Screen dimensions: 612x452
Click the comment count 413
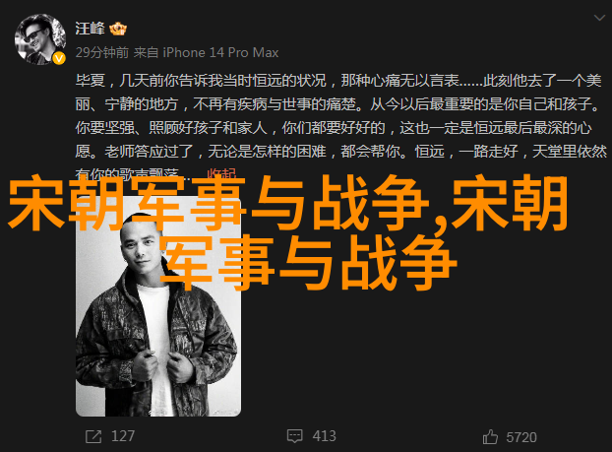click(x=324, y=436)
